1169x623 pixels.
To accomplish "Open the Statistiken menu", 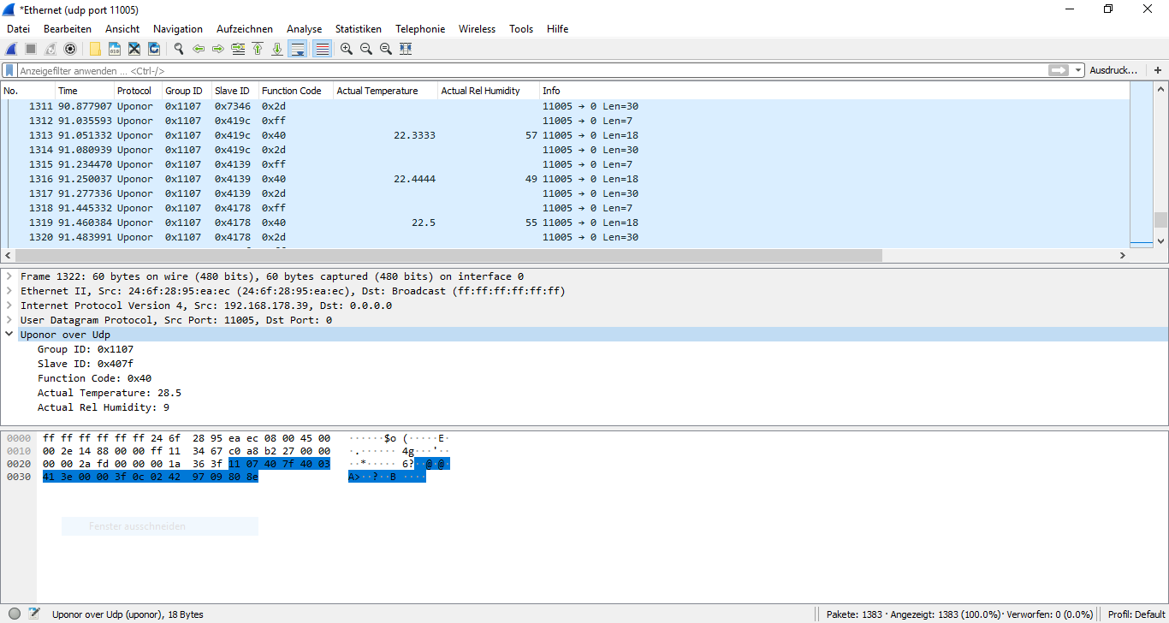I will pyautogui.click(x=359, y=29).
